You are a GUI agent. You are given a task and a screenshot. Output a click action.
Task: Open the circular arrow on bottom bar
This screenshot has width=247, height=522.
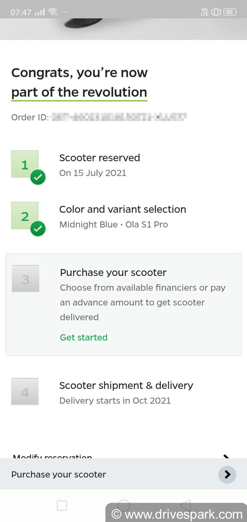pos(227,475)
